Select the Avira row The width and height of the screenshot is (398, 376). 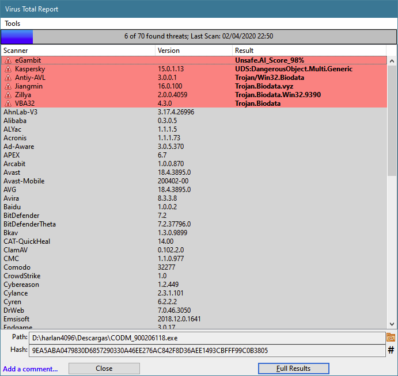[194, 198]
